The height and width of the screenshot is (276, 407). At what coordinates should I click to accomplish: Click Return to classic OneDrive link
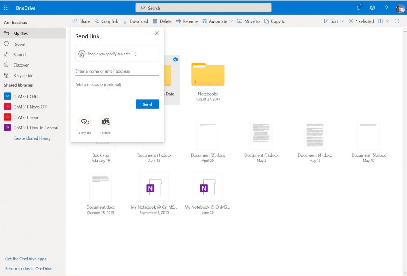click(x=29, y=269)
